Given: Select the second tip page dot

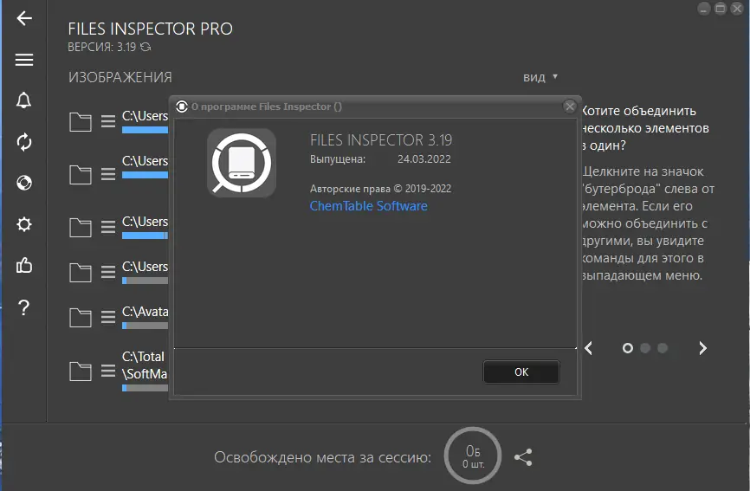Looking at the screenshot, I should pos(645,348).
